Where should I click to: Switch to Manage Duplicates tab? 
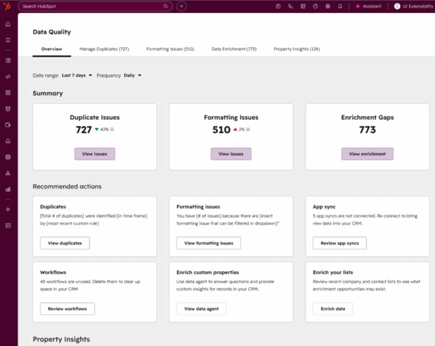(x=104, y=49)
